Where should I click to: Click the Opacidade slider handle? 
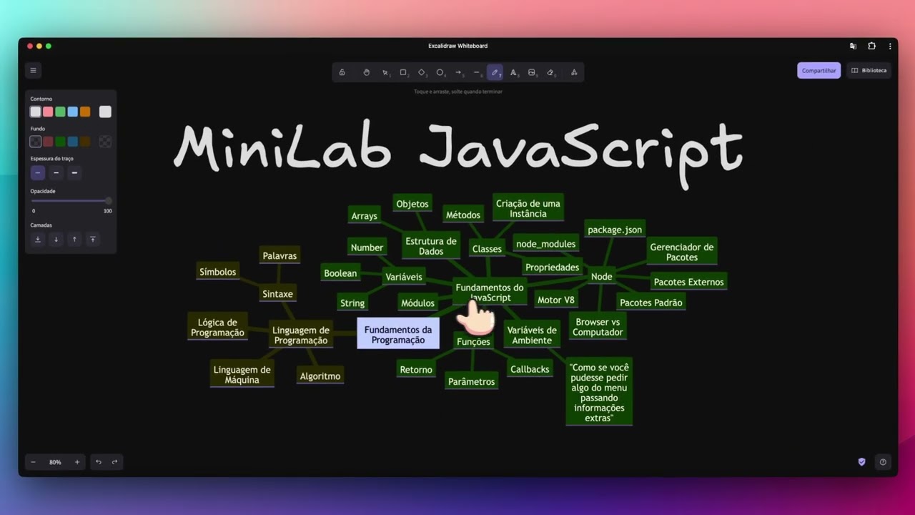[108, 201]
